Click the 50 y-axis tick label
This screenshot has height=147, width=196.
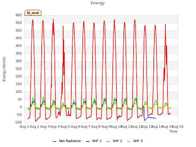pyautogui.click(x=20, y=99)
